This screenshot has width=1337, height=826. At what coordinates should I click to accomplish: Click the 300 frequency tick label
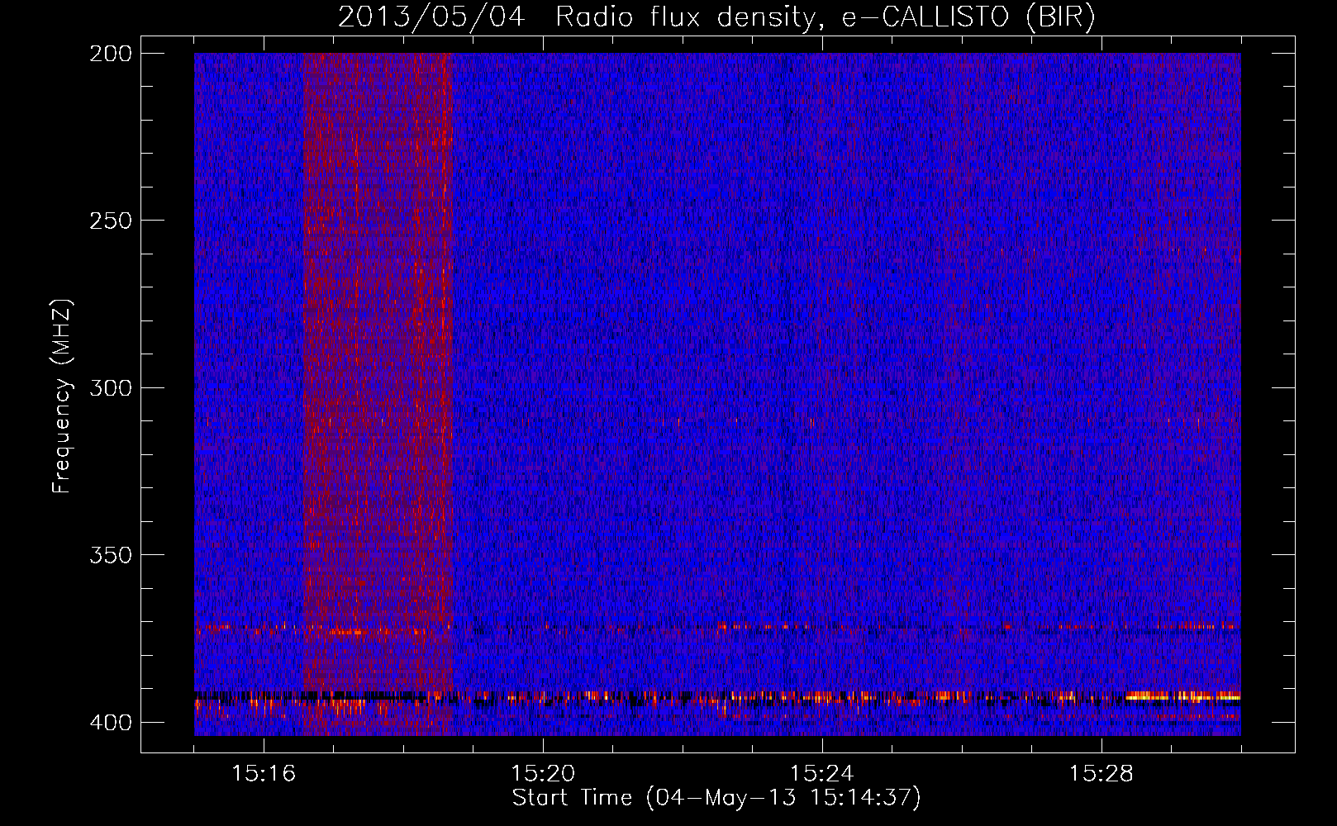[110, 387]
